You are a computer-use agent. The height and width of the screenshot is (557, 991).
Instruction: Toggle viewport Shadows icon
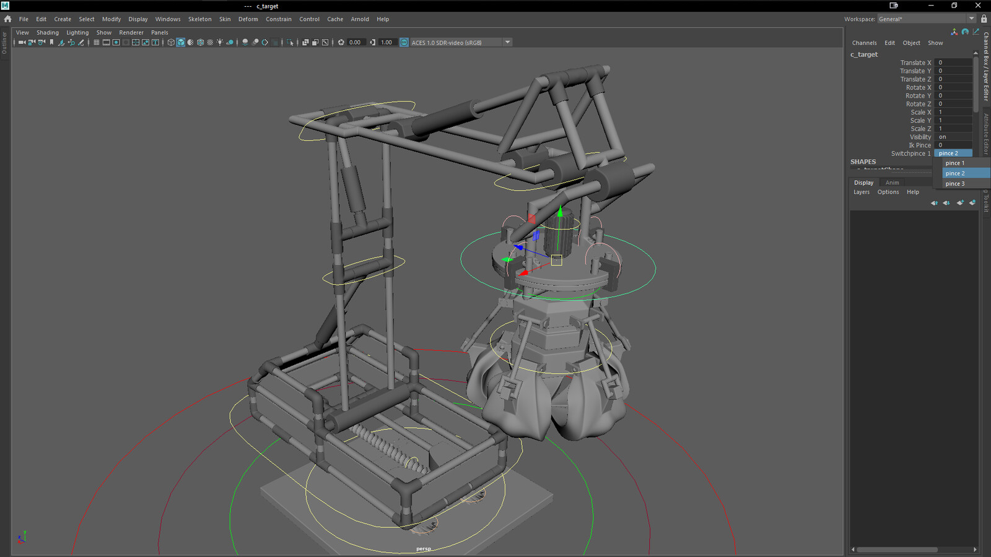(230, 42)
